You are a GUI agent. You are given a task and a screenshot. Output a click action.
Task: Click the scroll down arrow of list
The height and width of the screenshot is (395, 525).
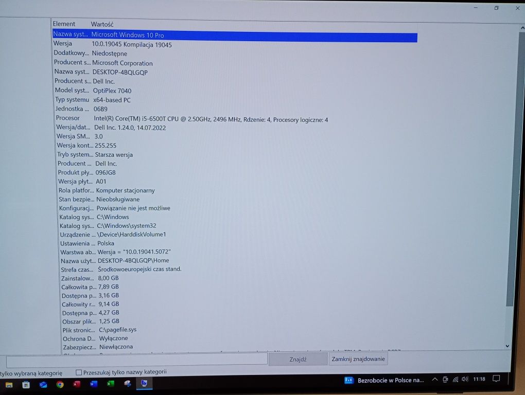click(507, 346)
